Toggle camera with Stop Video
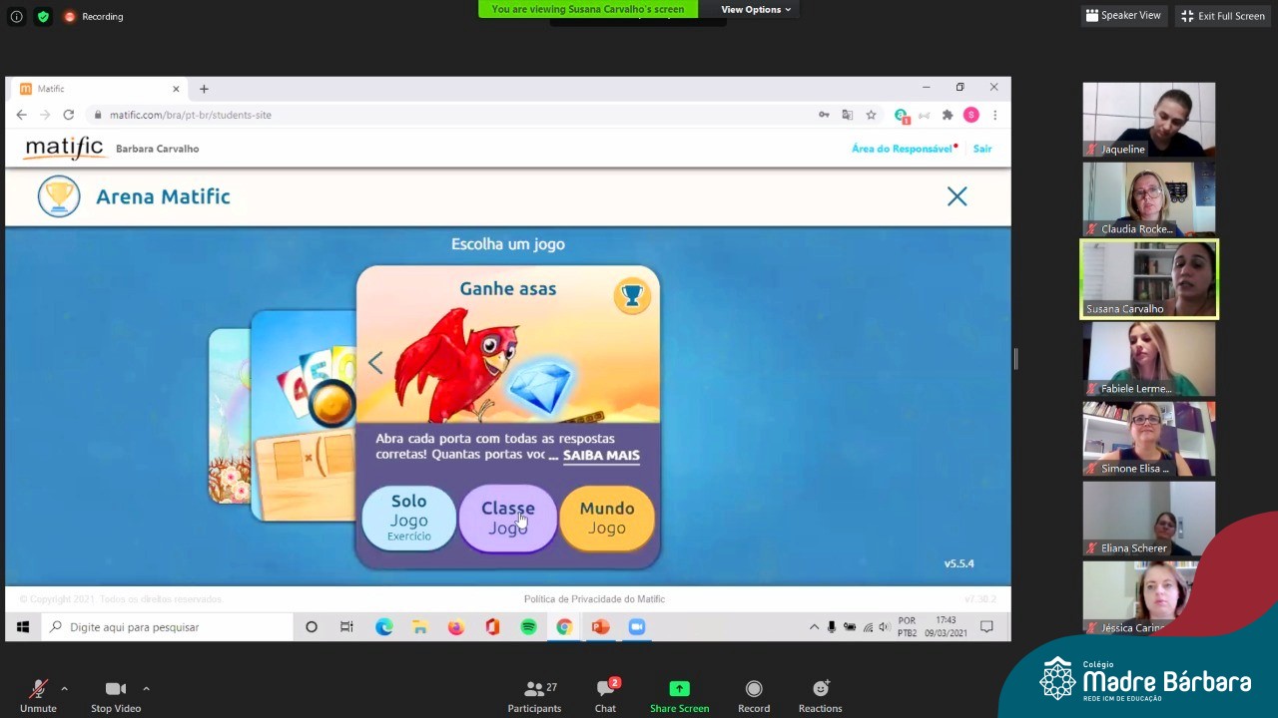 coord(116,689)
